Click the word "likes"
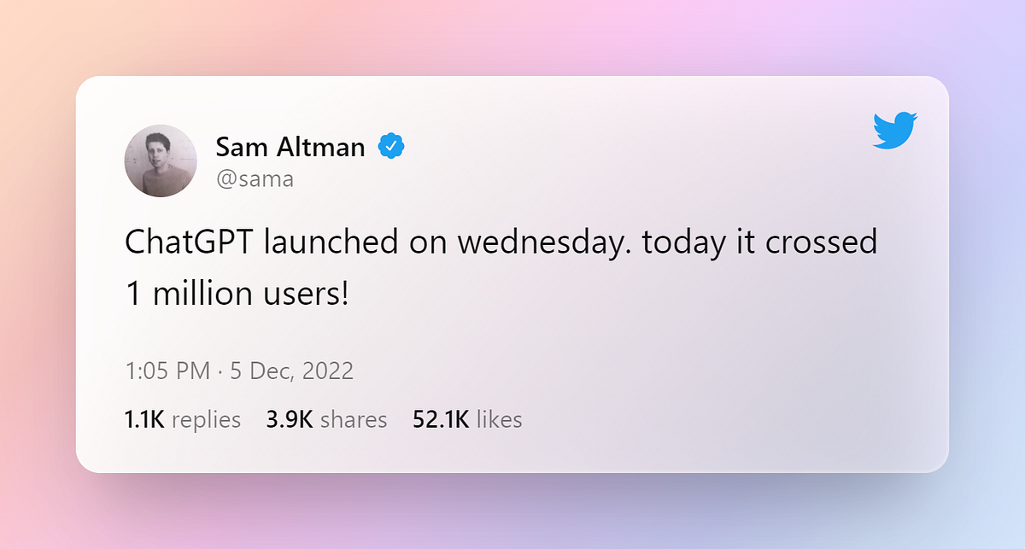The width and height of the screenshot is (1025, 549). [500, 419]
